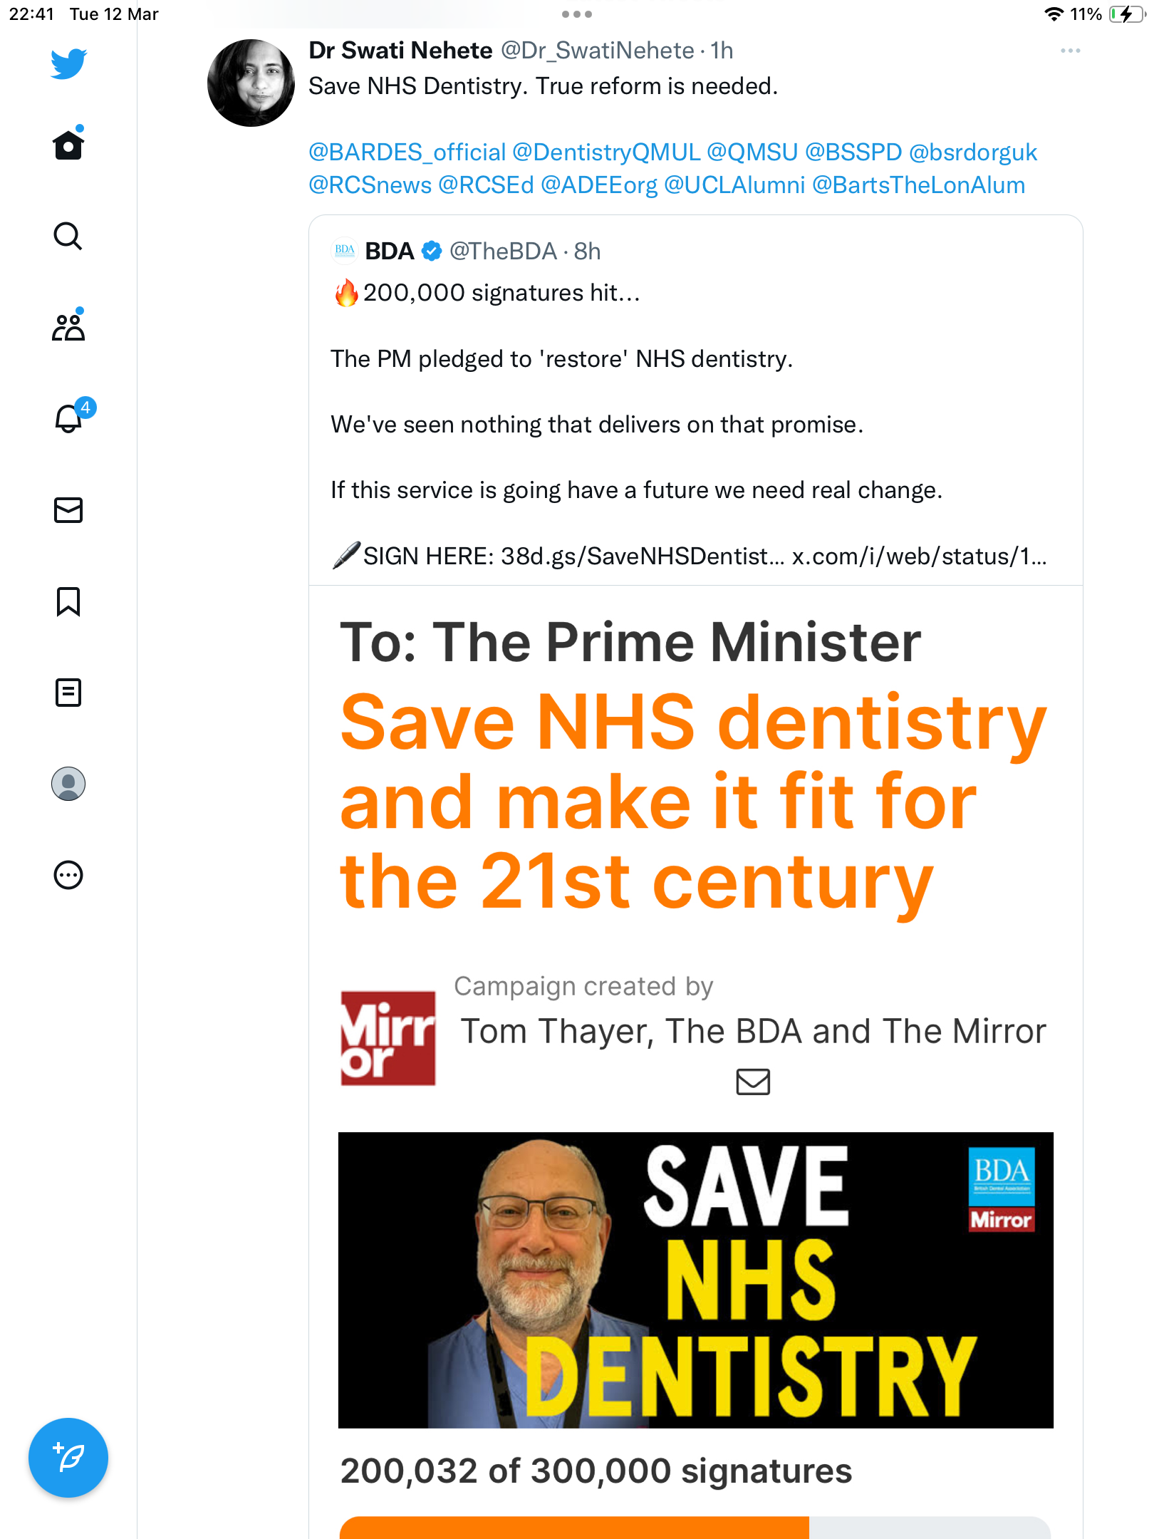Open the Search magnifier icon
The width and height of the screenshot is (1154, 1539).
point(68,236)
